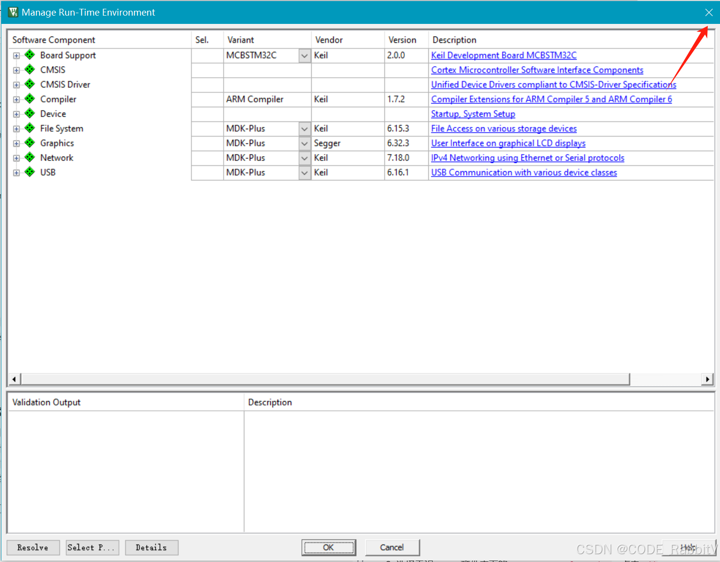Click the USB green component icon
720x562 pixels.
click(x=30, y=172)
